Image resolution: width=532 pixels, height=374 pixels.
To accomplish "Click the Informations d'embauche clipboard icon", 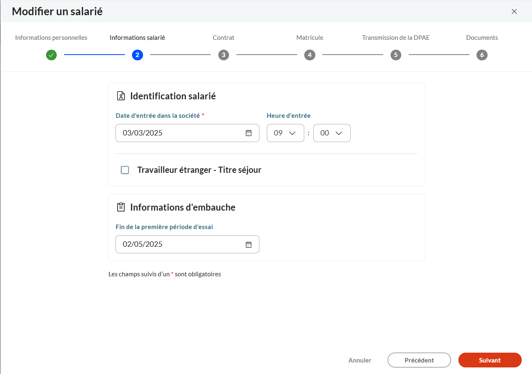I will [x=121, y=207].
